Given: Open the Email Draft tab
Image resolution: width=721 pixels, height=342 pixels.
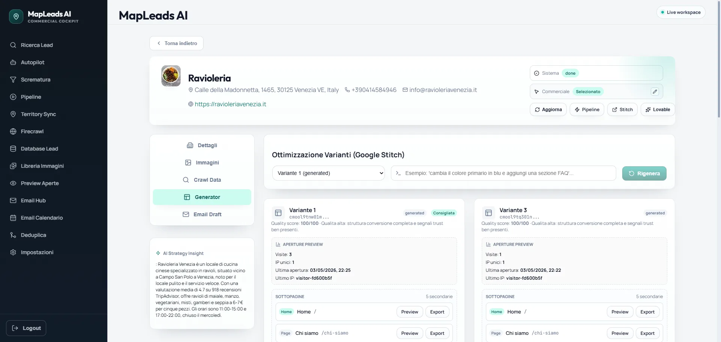Looking at the screenshot, I should coord(202,214).
